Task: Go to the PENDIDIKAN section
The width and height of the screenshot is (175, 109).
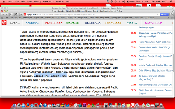Action: click(54, 23)
